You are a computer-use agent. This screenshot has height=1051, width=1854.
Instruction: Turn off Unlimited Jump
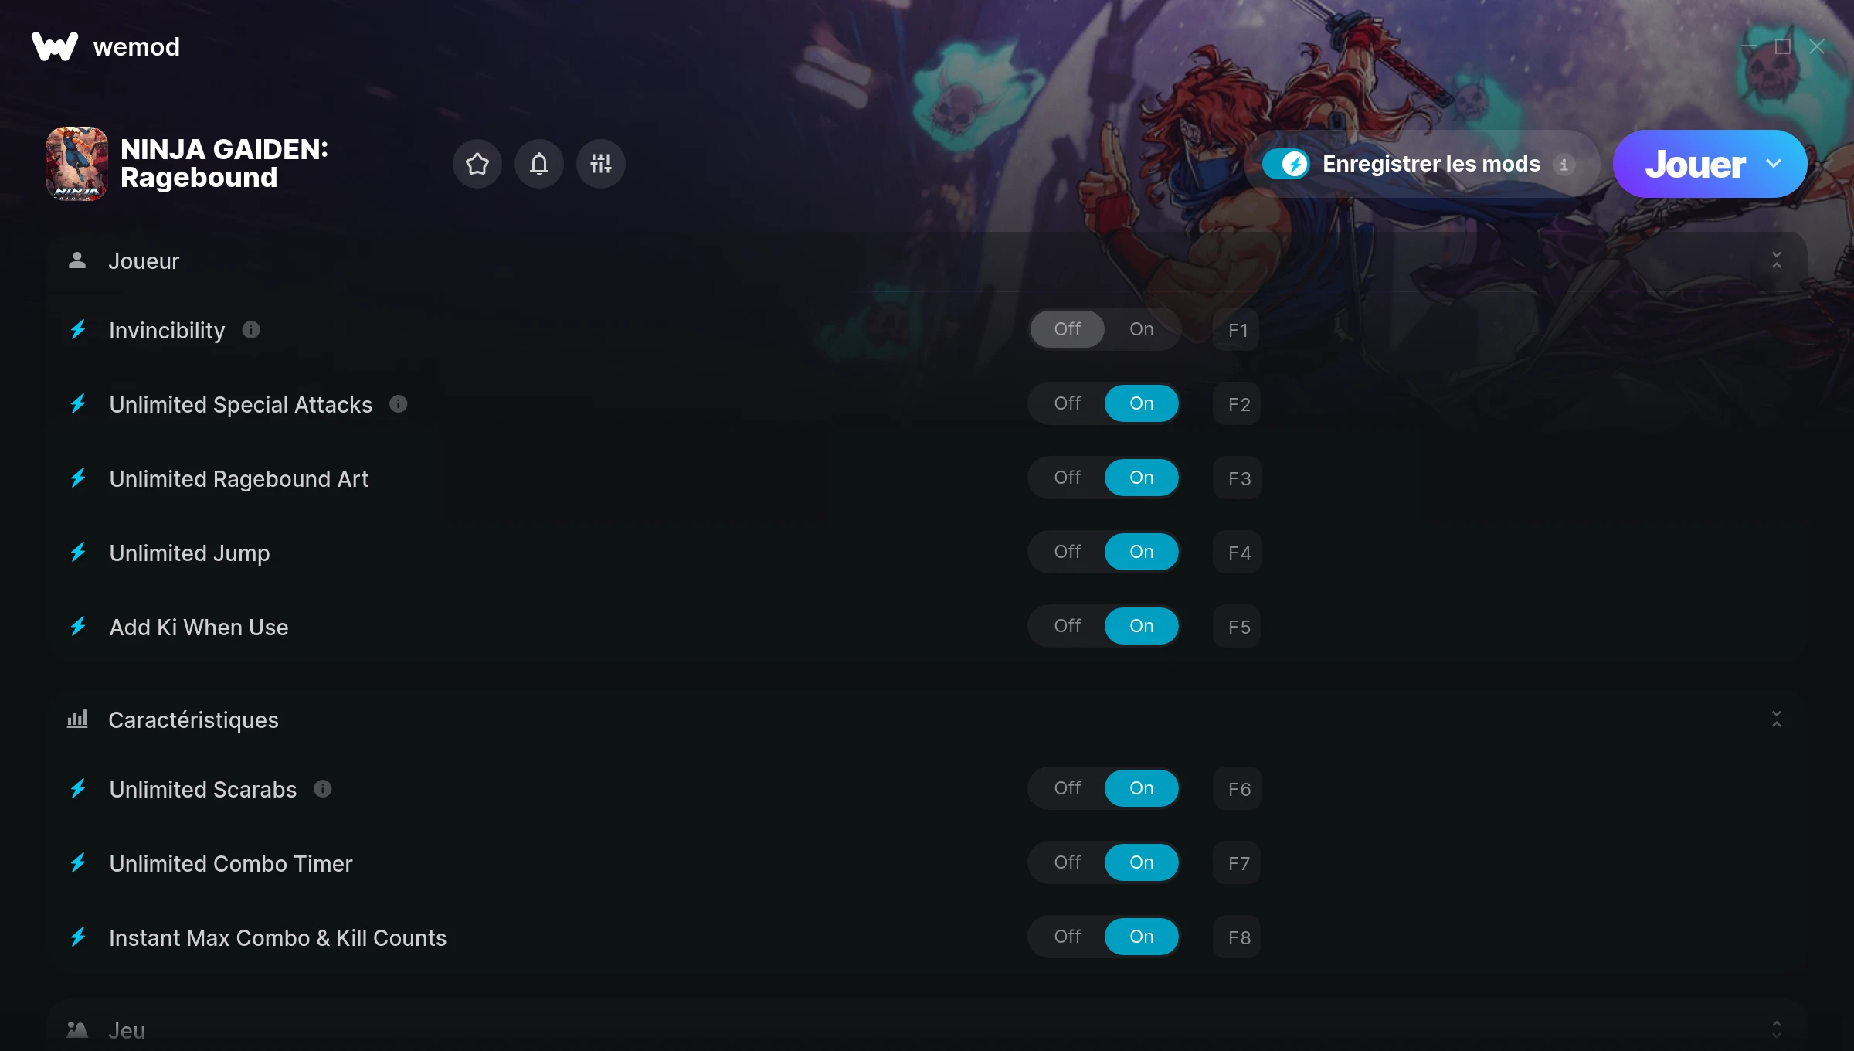pyautogui.click(x=1068, y=552)
